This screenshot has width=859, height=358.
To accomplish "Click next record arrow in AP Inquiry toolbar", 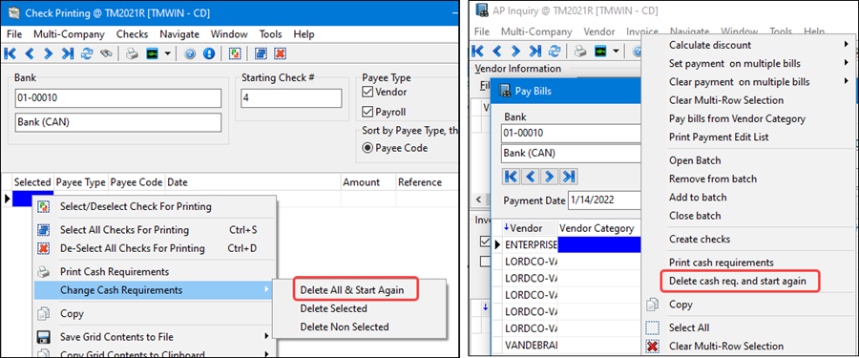I will [x=515, y=51].
